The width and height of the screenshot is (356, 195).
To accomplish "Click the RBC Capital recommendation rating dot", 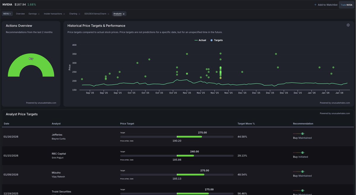I will click(303, 153).
